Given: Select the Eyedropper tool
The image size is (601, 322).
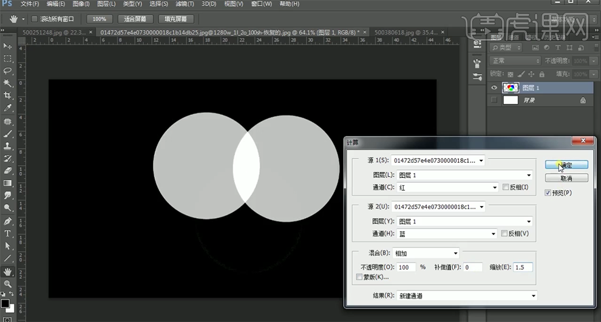Looking at the screenshot, I should point(8,108).
